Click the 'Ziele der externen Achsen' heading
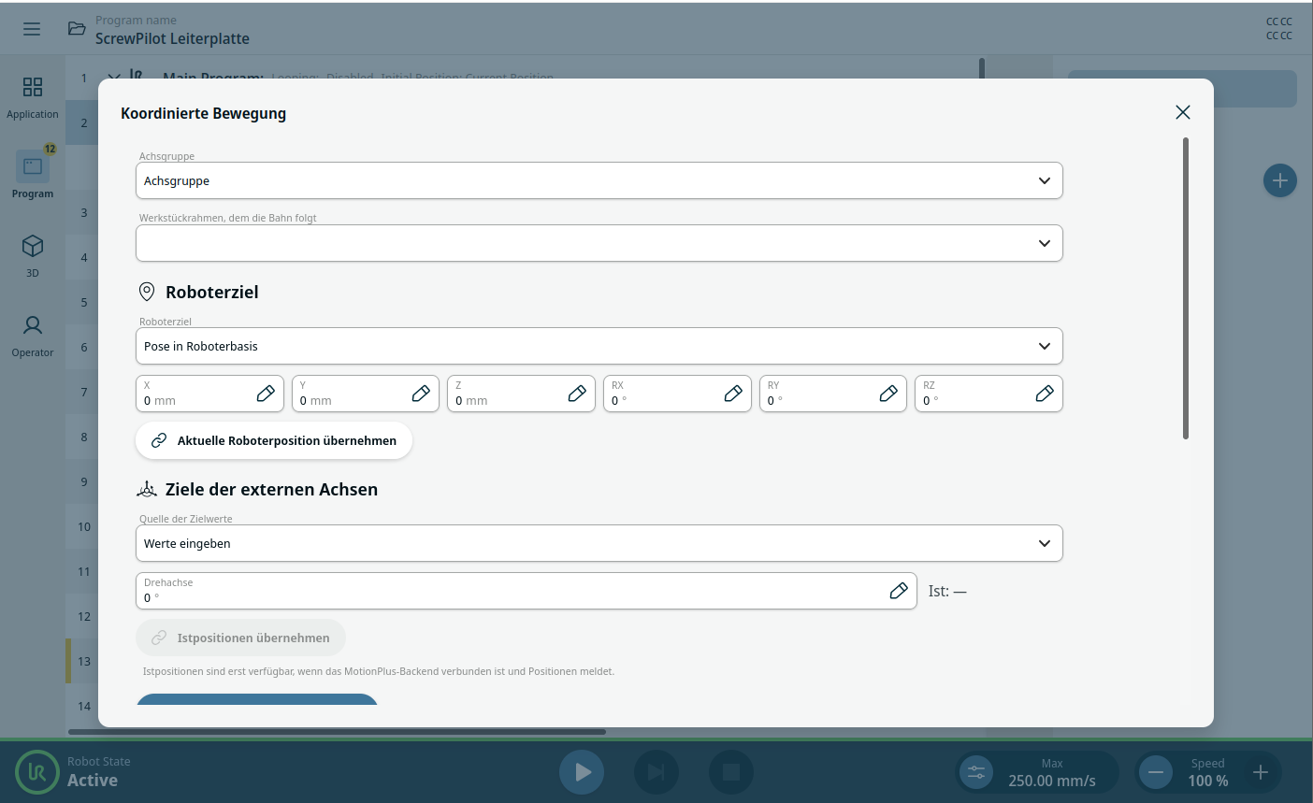 click(271, 489)
